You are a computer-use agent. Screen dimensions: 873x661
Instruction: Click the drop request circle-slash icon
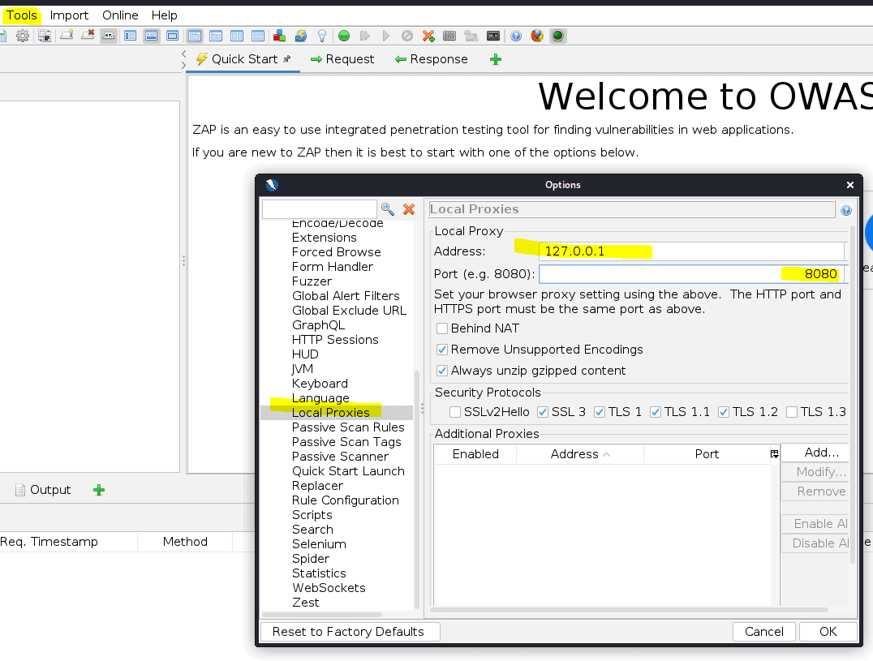(407, 36)
